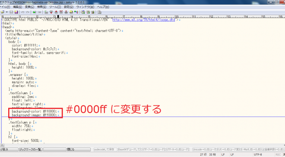The image size is (285, 157).
Task: Click the redo arrow icon
Action: (x=28, y=12)
